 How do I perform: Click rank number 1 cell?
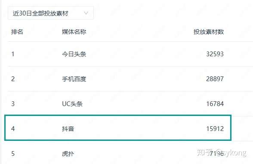(x=13, y=54)
